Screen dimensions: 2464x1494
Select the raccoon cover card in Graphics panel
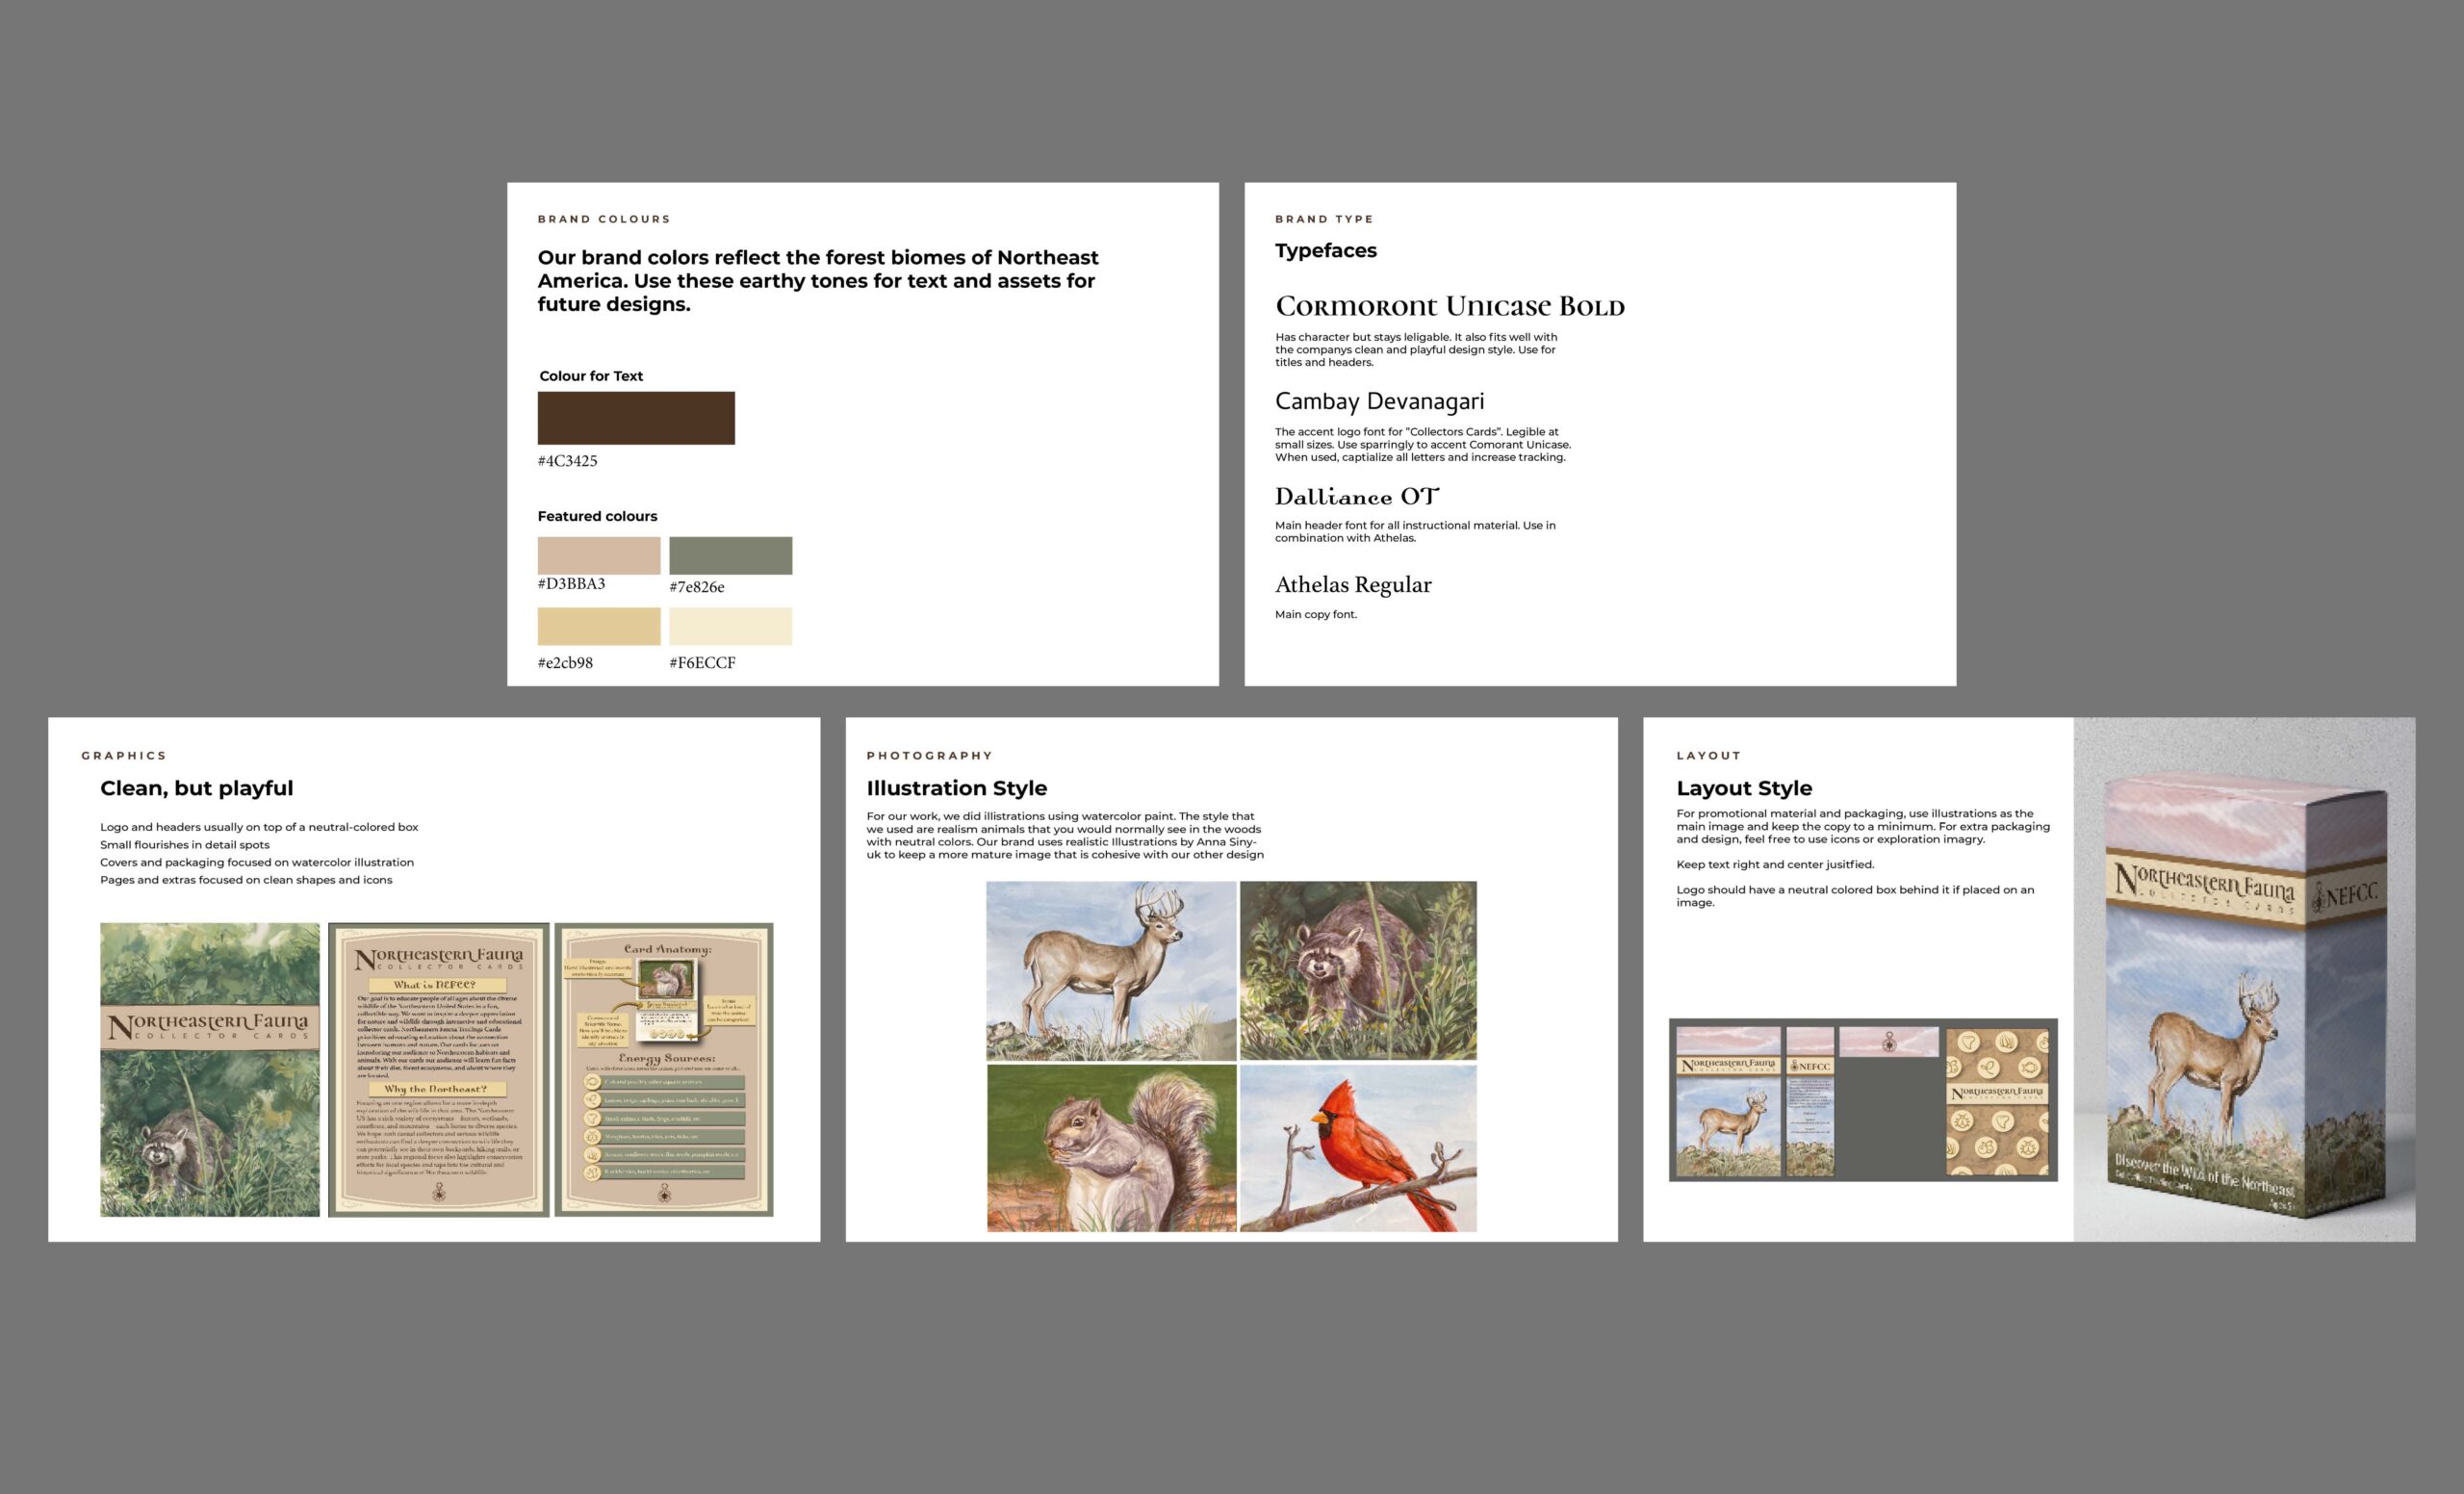210,1069
